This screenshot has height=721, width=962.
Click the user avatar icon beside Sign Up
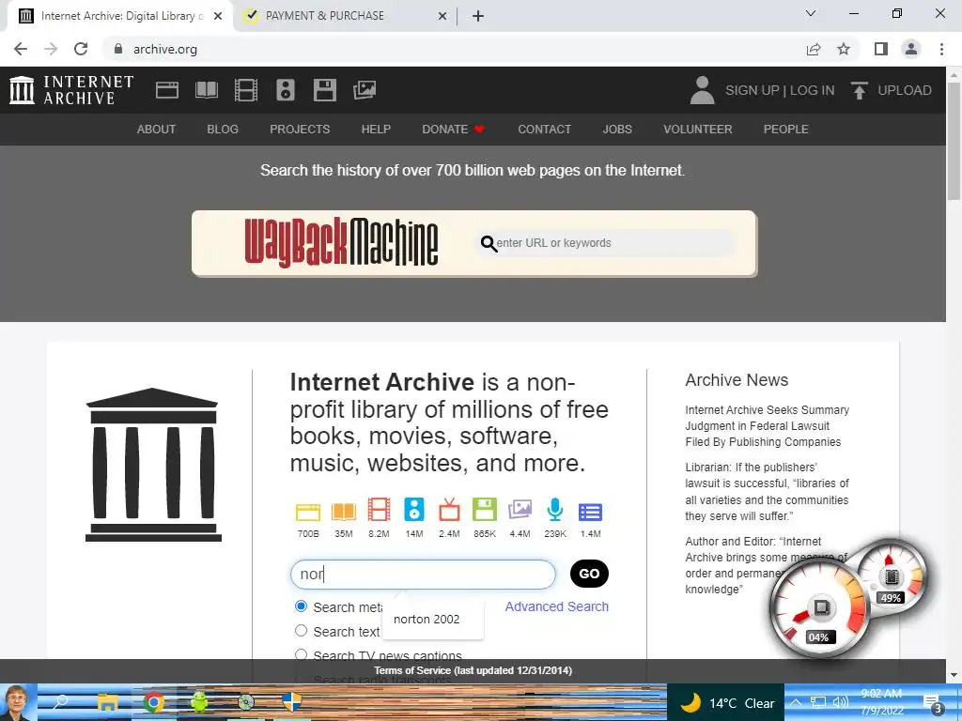pyautogui.click(x=703, y=90)
